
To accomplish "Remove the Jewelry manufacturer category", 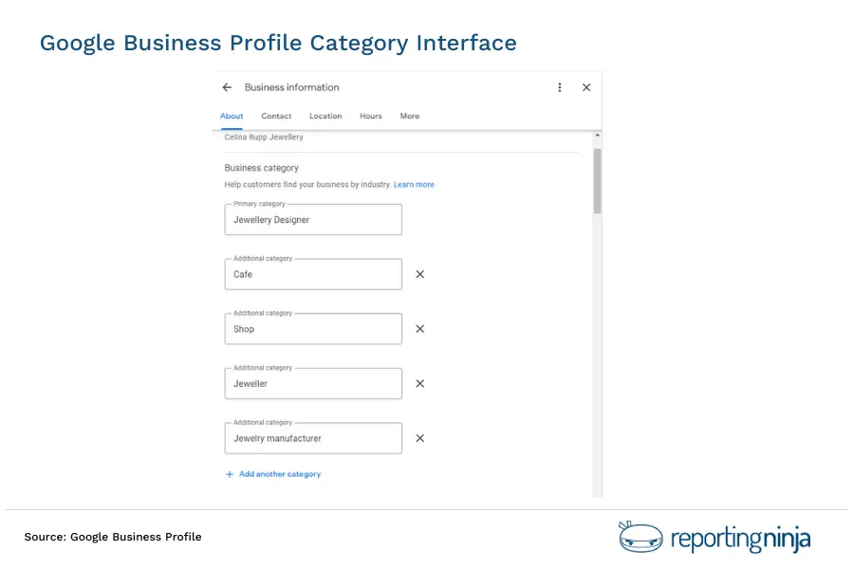I will pyautogui.click(x=419, y=438).
